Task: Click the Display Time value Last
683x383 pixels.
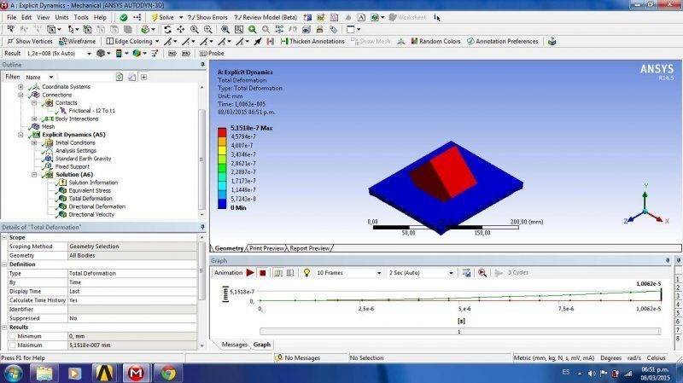Action: (132, 291)
